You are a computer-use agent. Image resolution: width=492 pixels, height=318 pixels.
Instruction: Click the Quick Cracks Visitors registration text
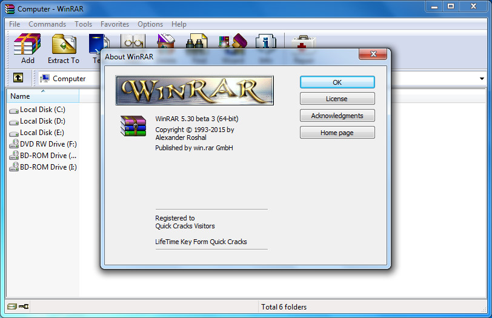coord(185,226)
